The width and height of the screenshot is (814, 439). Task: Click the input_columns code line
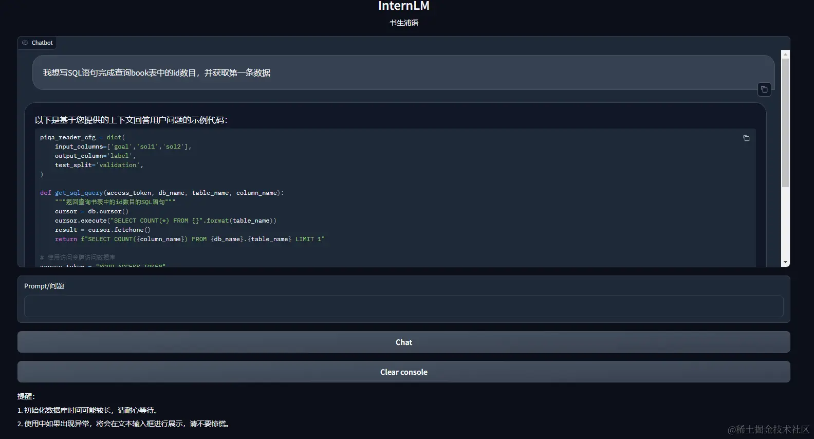point(123,147)
